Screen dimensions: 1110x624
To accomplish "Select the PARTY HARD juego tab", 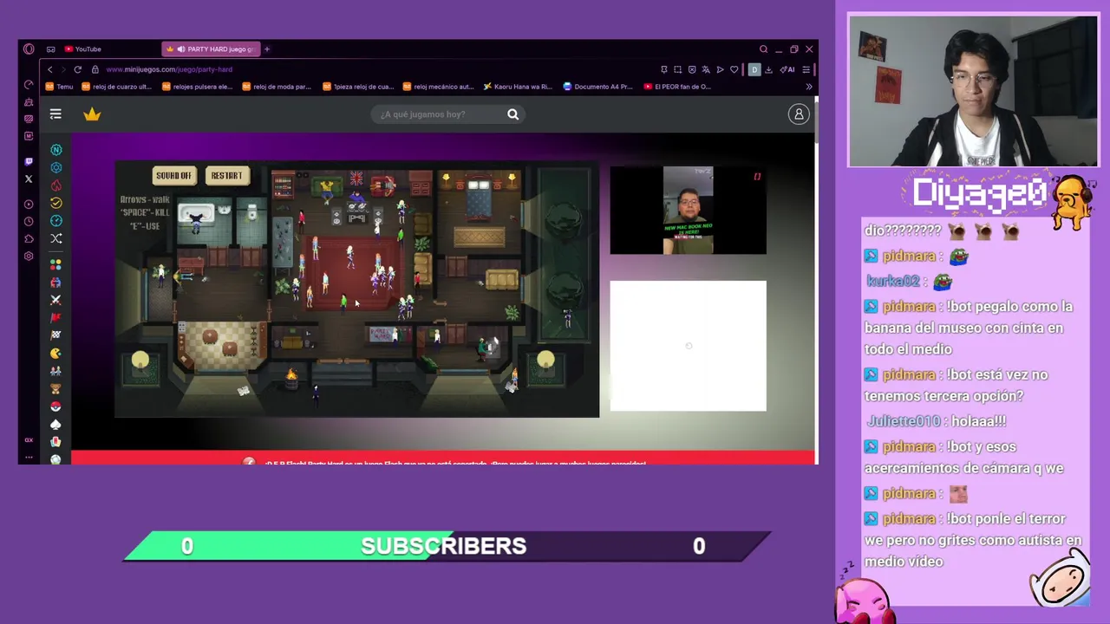I will tap(211, 49).
